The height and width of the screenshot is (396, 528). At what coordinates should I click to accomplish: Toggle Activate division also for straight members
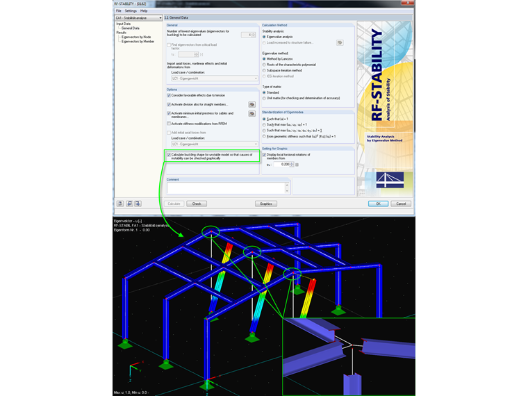point(169,105)
